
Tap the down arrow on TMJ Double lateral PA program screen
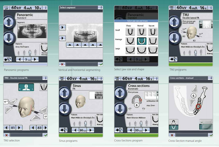click(x=174, y=38)
